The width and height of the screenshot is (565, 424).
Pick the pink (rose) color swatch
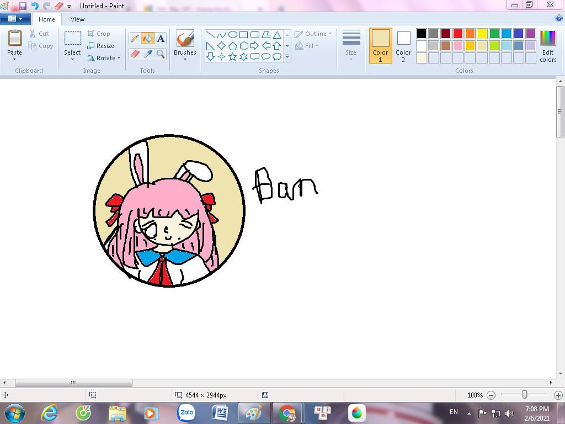pos(458,46)
